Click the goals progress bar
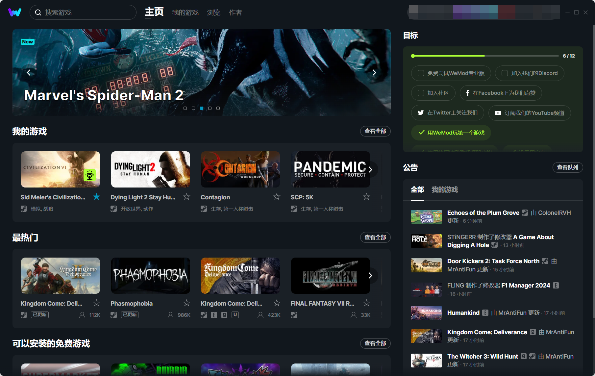 click(485, 56)
